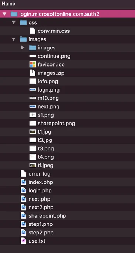Viewport: 135px width, 253px height.
Task: Click the s1.png back-arrow thumbnail icon
Action: tap(33, 115)
